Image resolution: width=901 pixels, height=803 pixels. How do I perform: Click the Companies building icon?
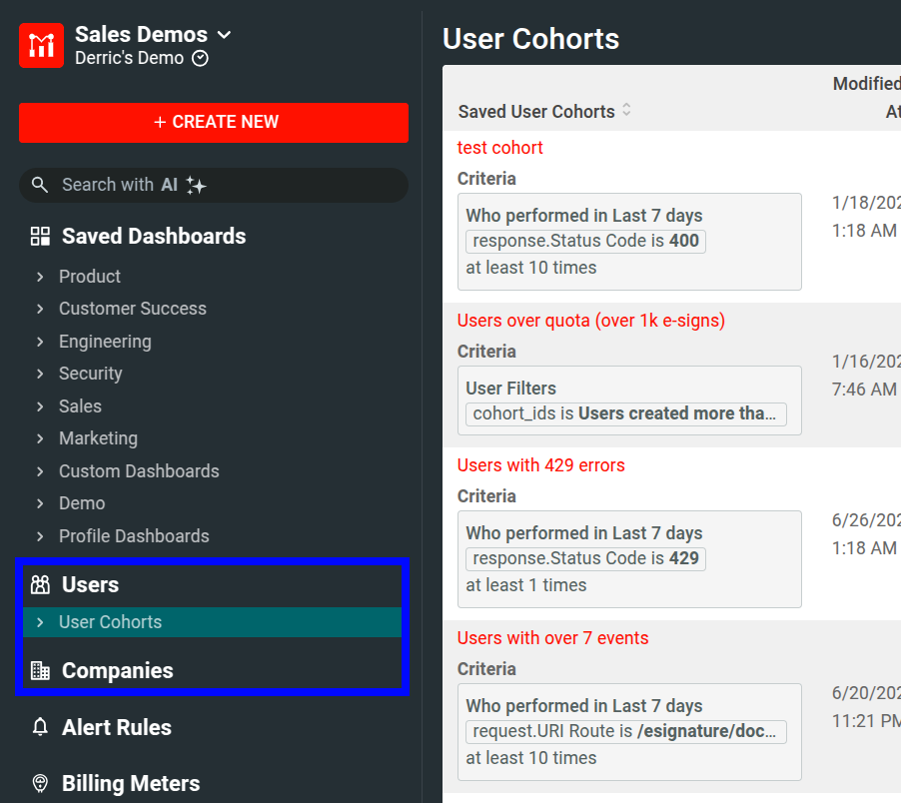pos(40,670)
